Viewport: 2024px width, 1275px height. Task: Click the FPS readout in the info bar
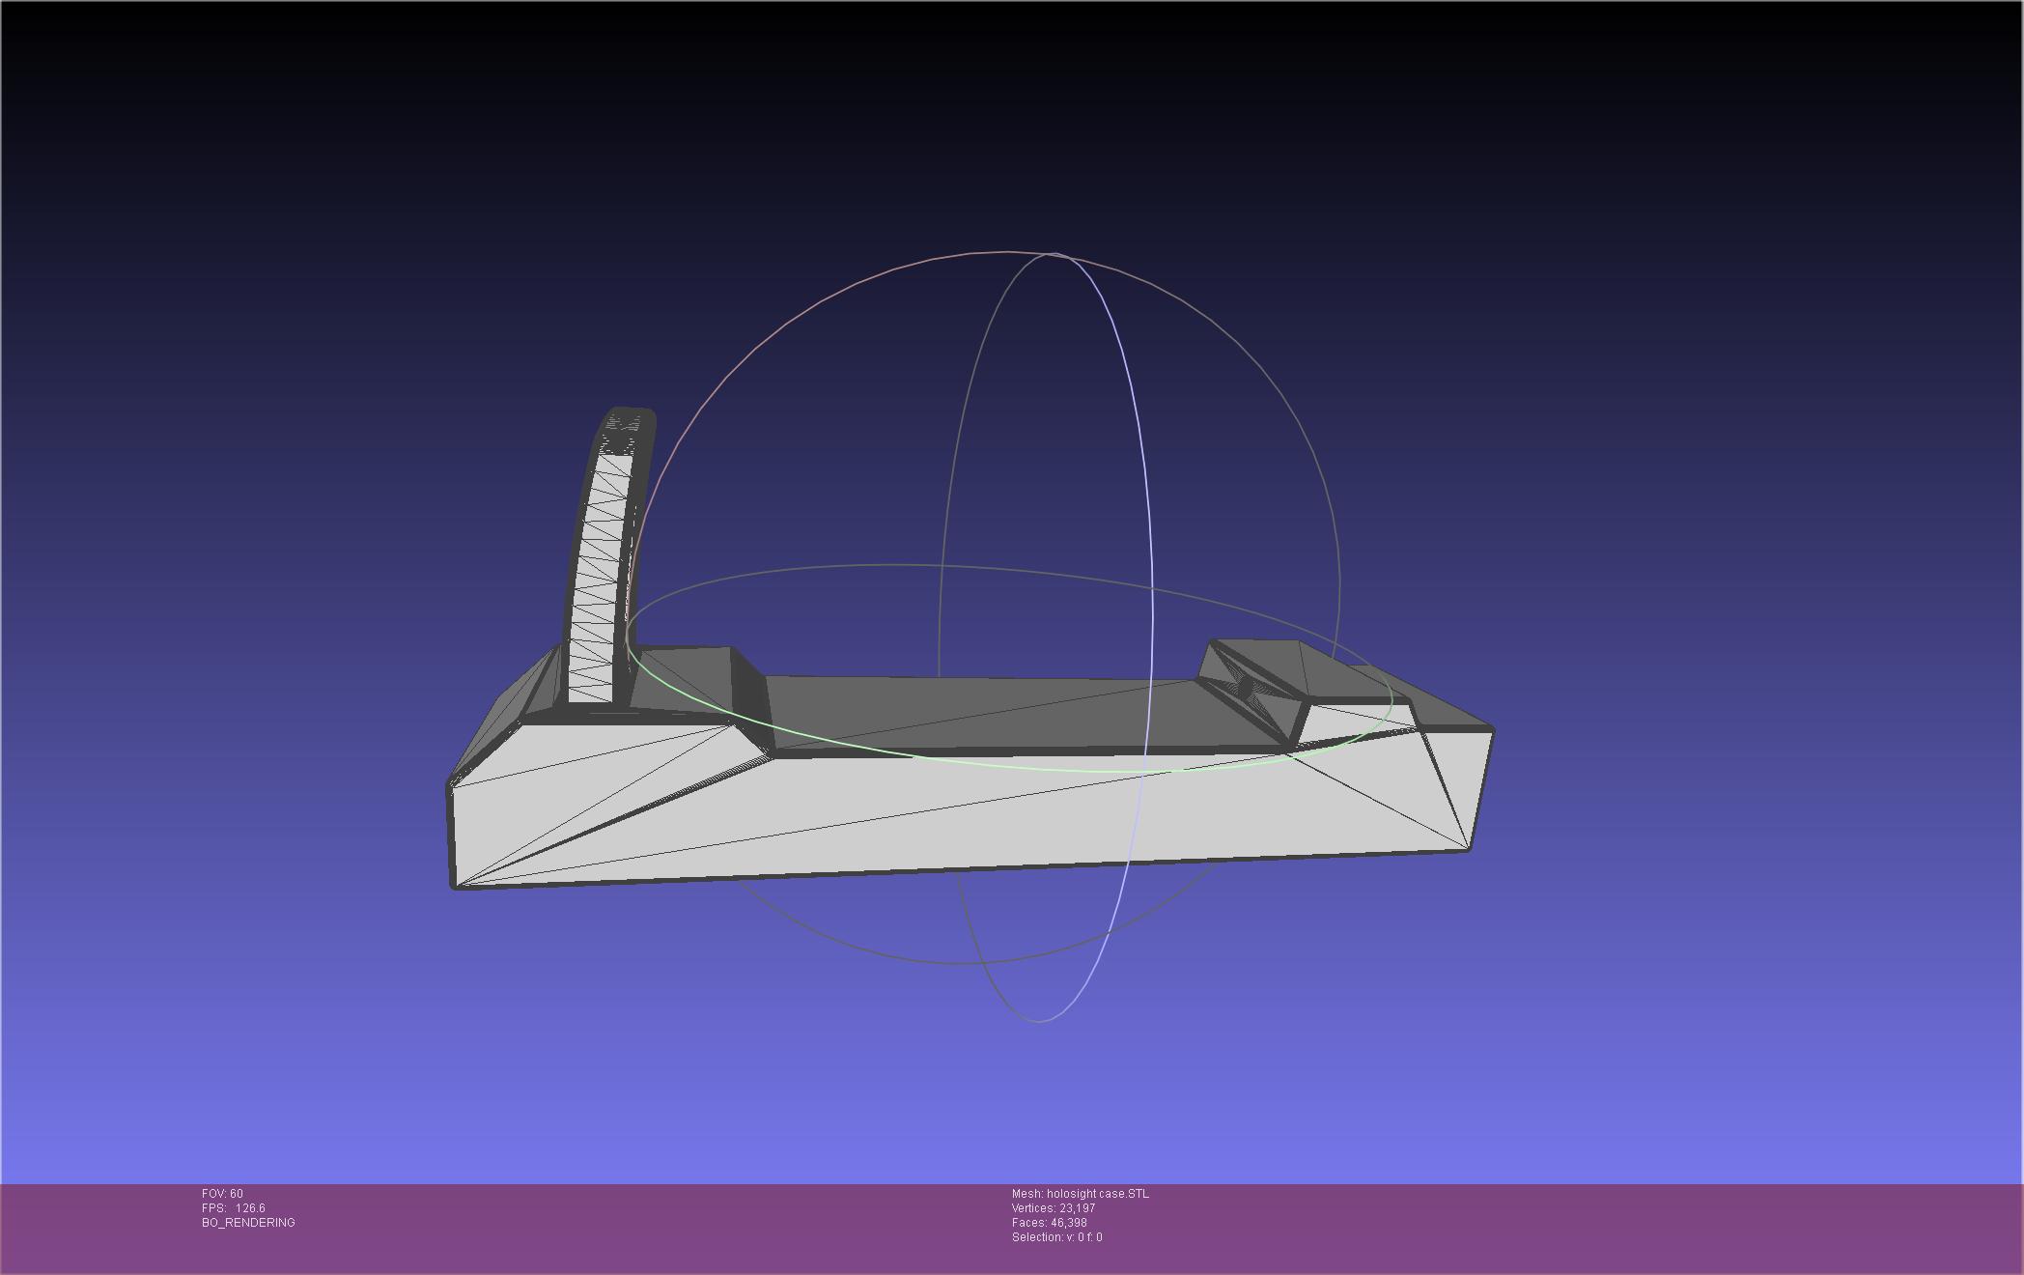234,1208
